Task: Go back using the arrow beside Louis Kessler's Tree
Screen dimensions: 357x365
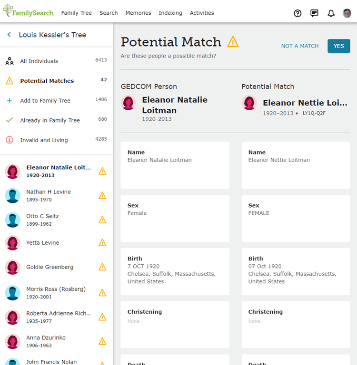Action: [x=9, y=35]
